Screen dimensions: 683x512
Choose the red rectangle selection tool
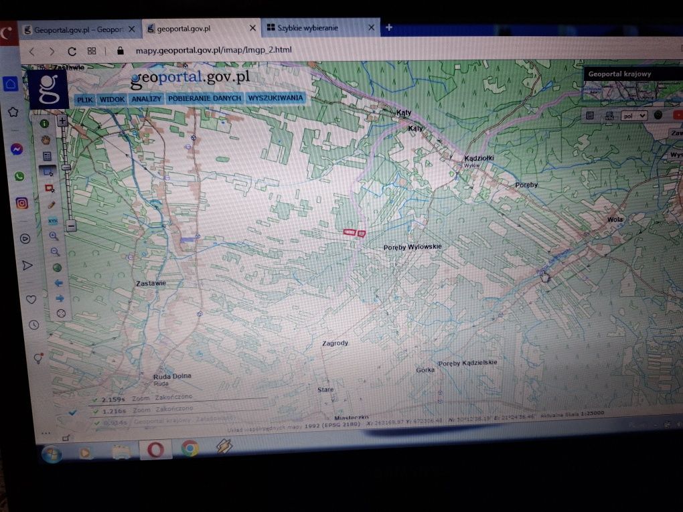tap(50, 188)
